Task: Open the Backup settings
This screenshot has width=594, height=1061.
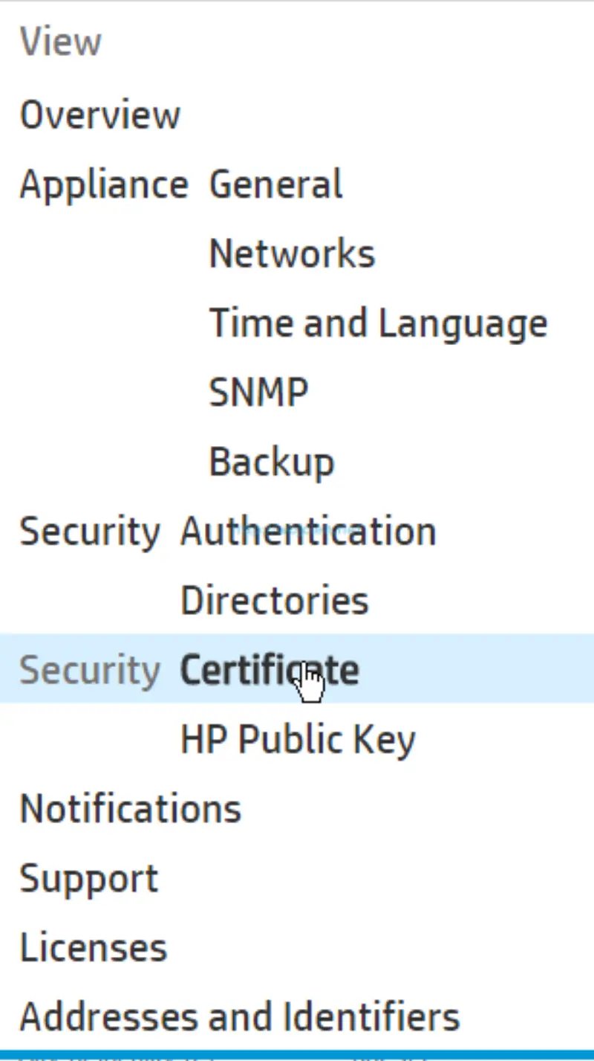Action: tap(271, 461)
